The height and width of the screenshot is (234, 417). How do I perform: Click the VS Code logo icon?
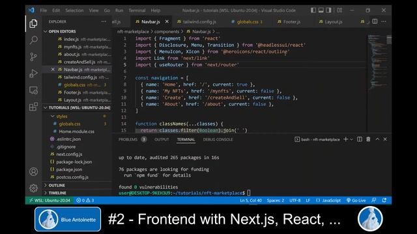pyautogui.click(x=31, y=10)
